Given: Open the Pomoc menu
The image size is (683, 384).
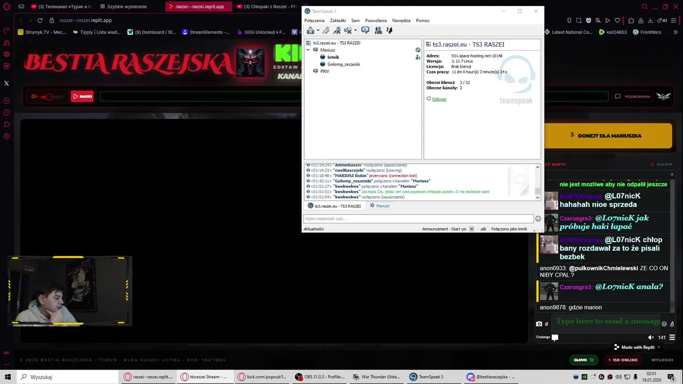Looking at the screenshot, I should [423, 21].
